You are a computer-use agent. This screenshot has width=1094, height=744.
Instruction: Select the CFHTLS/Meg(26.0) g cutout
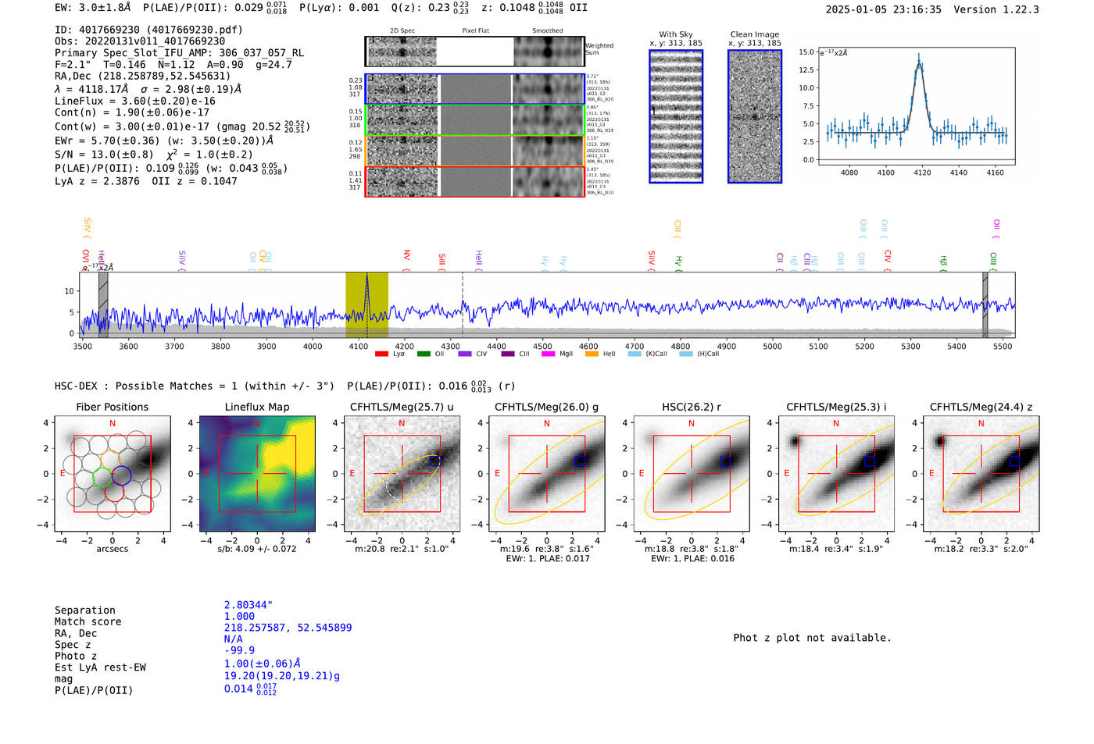[x=546, y=474]
